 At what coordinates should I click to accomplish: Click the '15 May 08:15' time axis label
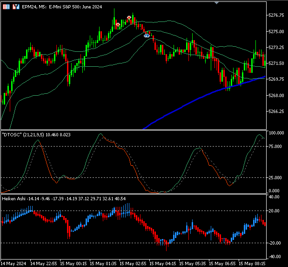pos(252,264)
